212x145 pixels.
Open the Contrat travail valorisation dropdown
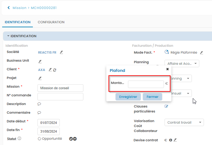[x=184, y=123]
